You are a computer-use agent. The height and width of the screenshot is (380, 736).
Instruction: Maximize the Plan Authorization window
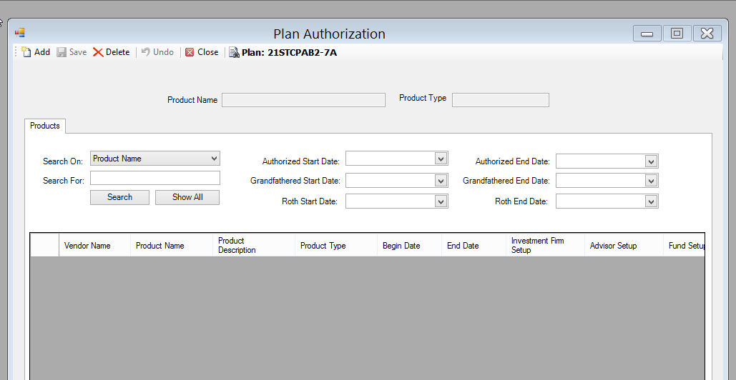[x=677, y=34]
